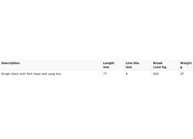Click 'Load Kg.' text in the header
Viewport: 193px width, 139px height.
[160, 67]
